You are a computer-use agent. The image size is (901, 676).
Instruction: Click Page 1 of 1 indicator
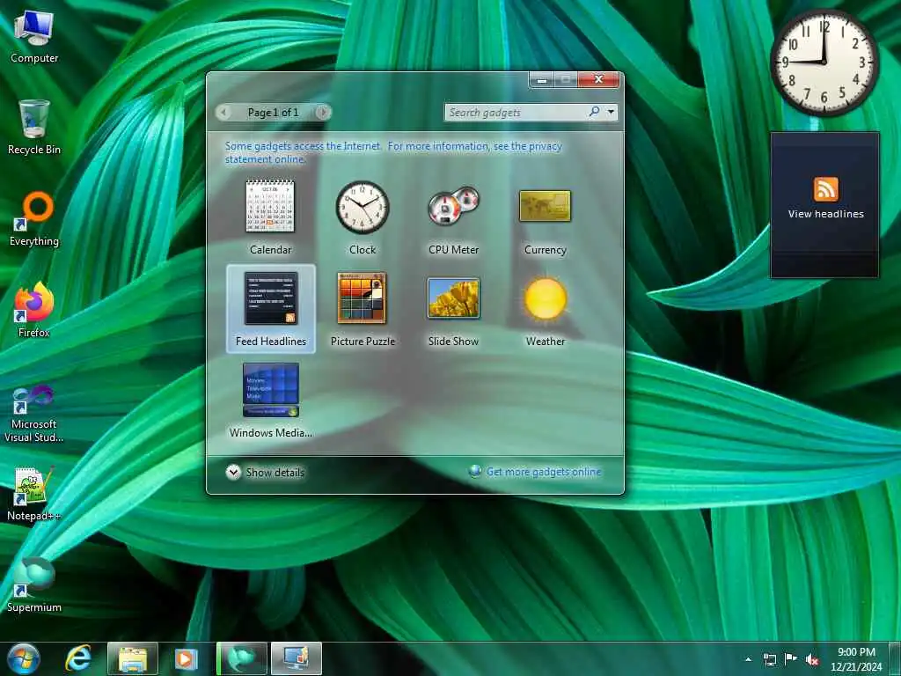pyautogui.click(x=273, y=112)
